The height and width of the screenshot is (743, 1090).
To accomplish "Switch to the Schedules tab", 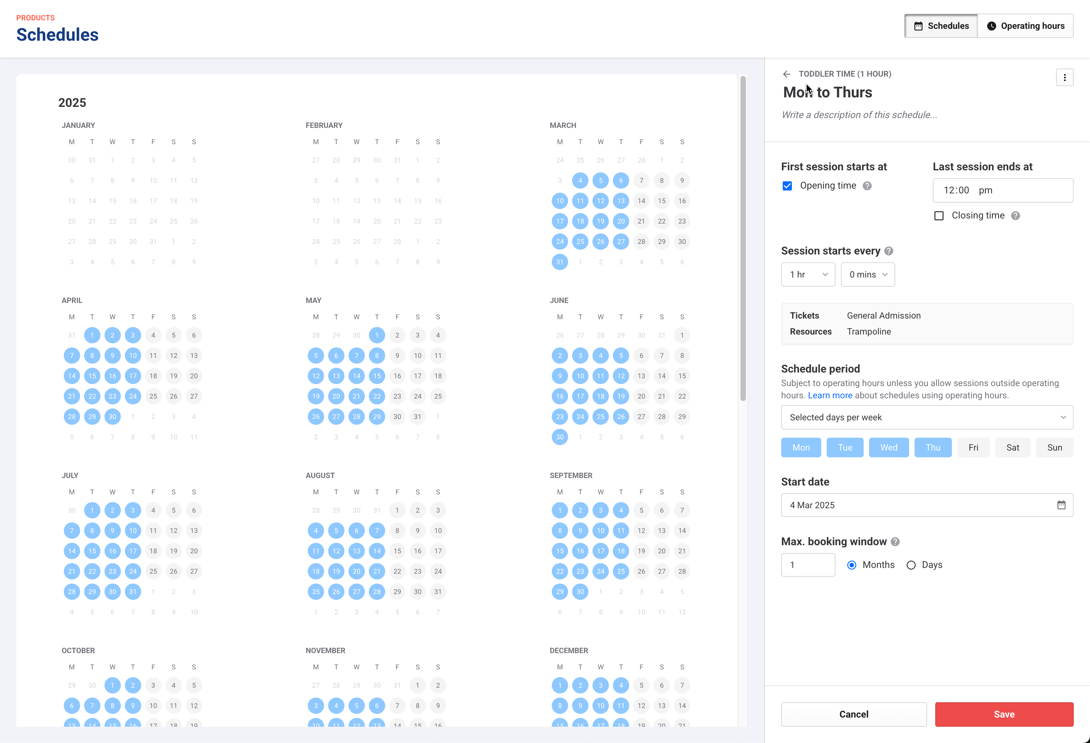I will 941,26.
